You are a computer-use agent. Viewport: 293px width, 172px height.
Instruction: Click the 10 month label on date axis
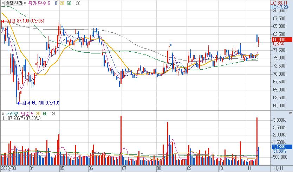(221, 168)
